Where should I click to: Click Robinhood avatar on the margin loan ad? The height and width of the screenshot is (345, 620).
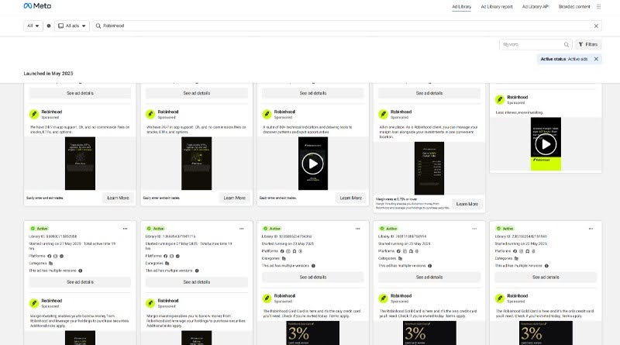point(383,114)
